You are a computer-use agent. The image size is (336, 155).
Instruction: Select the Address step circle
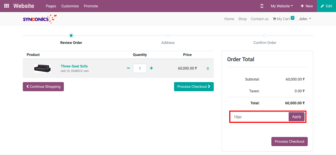click(168, 36)
